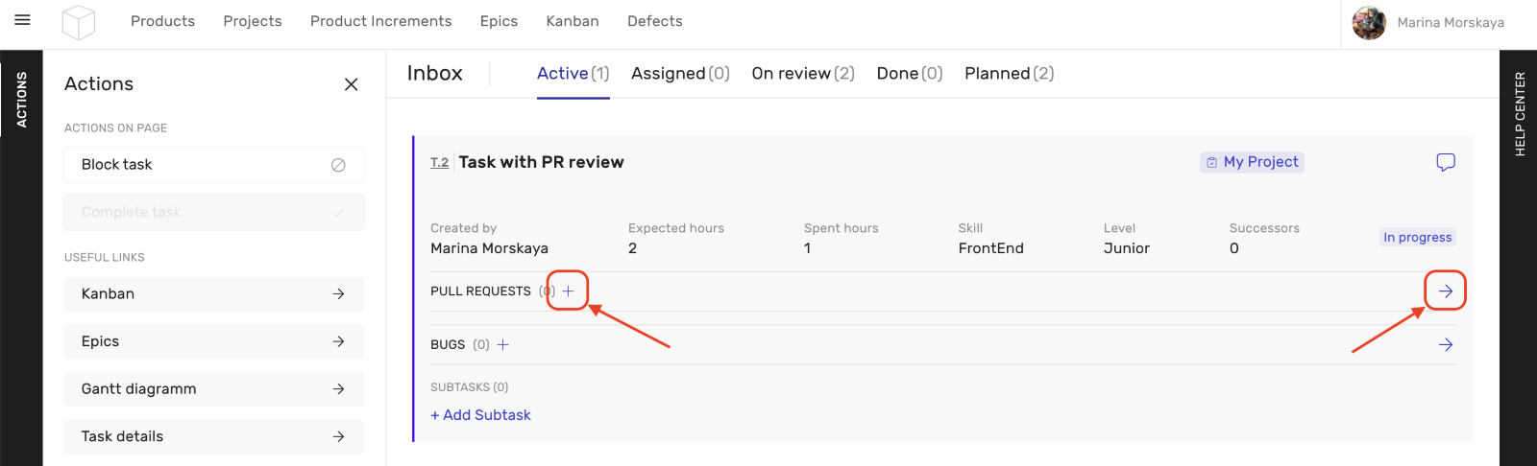
Task: Click the Add Subtask link
Action: click(480, 415)
